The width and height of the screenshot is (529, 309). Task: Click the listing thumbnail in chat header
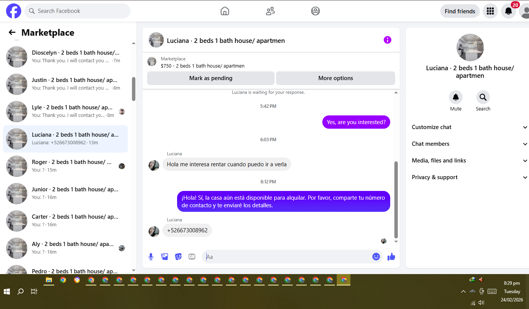point(156,40)
